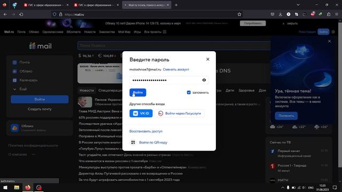
Task: Click the sidebar Войти button
Action: click(x=40, y=99)
